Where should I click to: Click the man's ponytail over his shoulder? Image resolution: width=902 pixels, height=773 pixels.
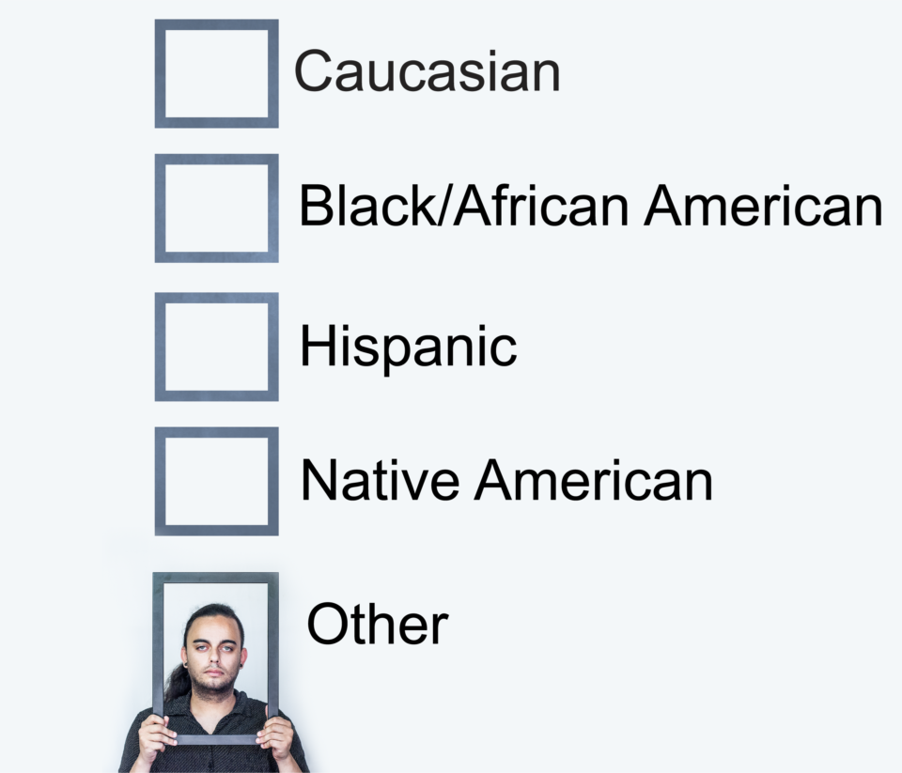(178, 682)
